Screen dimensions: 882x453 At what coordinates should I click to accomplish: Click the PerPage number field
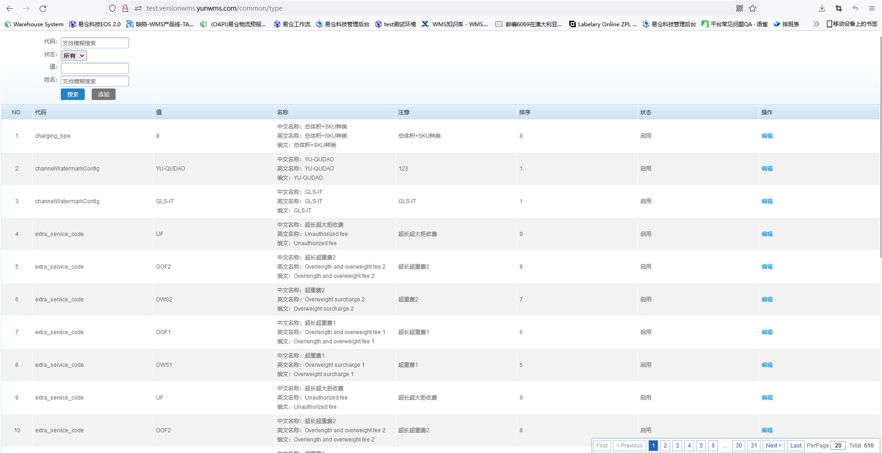tap(838, 446)
